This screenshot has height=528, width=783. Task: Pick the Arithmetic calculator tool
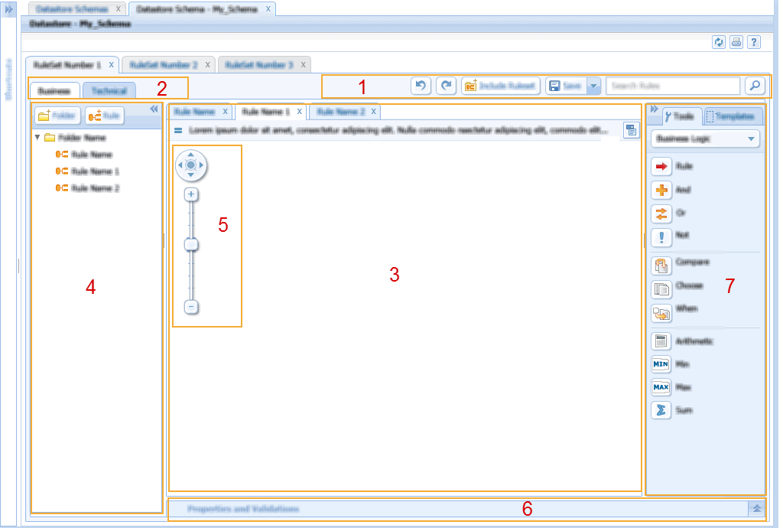coord(661,341)
